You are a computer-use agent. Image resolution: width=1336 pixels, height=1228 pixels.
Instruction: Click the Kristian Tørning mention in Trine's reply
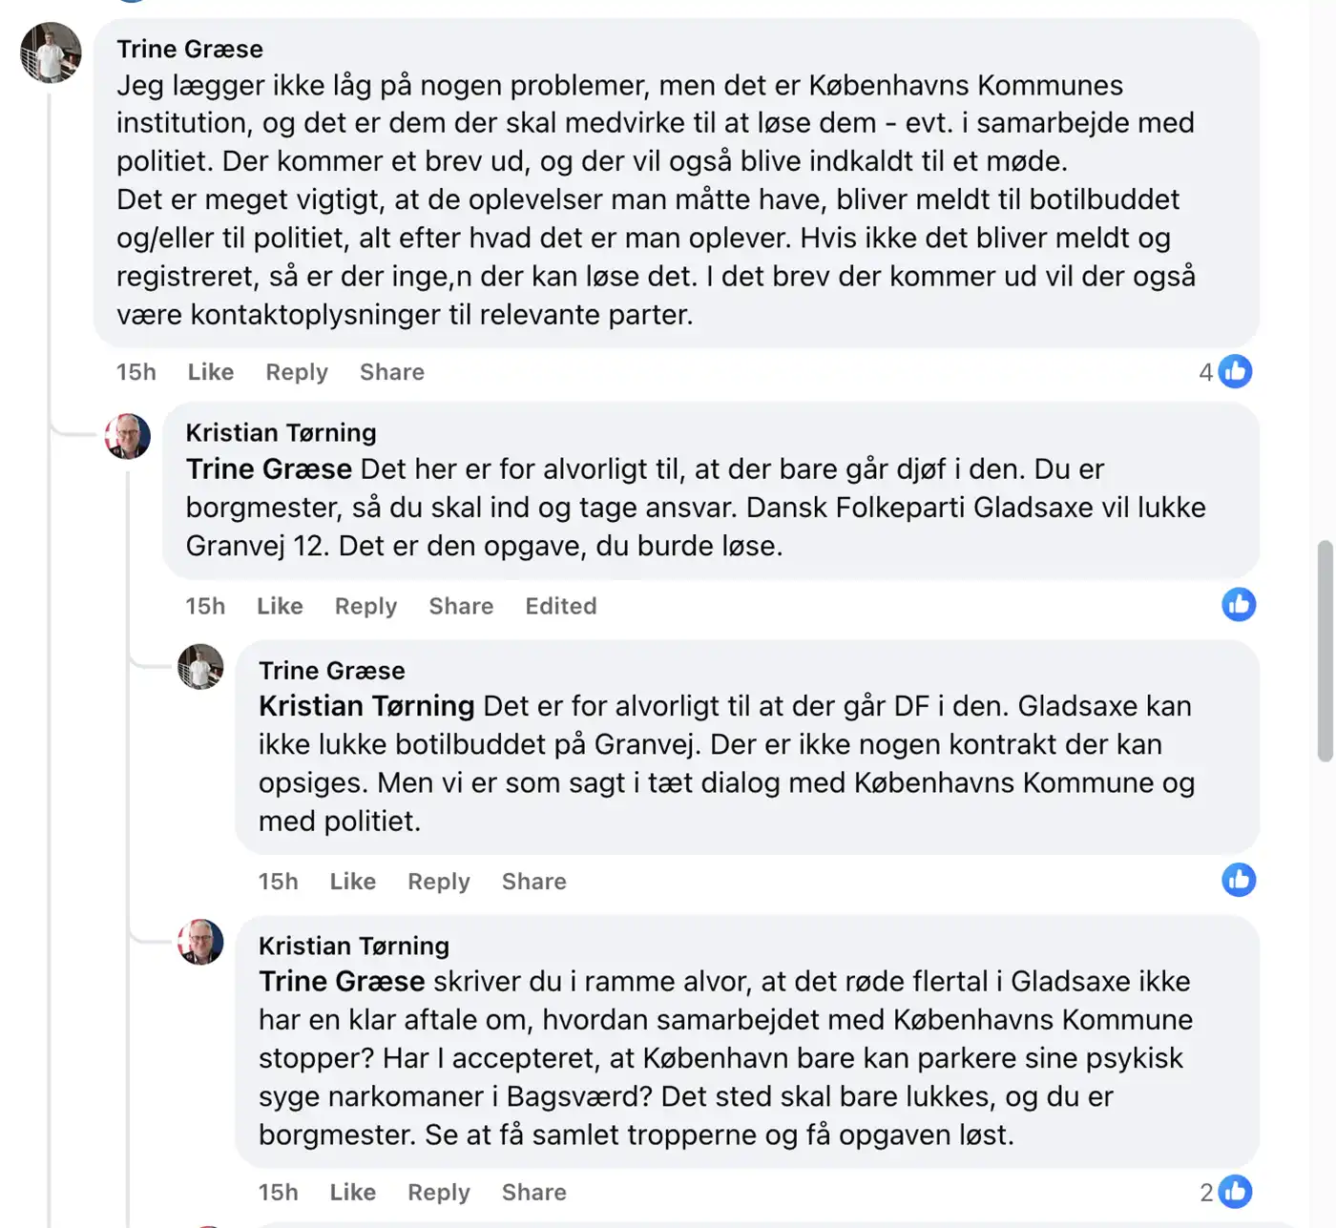click(x=365, y=706)
